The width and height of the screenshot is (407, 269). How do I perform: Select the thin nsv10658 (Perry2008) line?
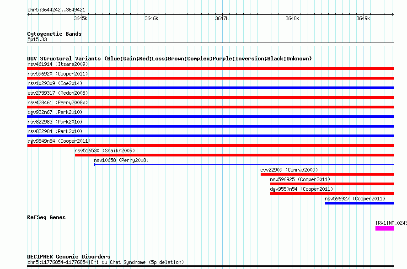click(244, 165)
